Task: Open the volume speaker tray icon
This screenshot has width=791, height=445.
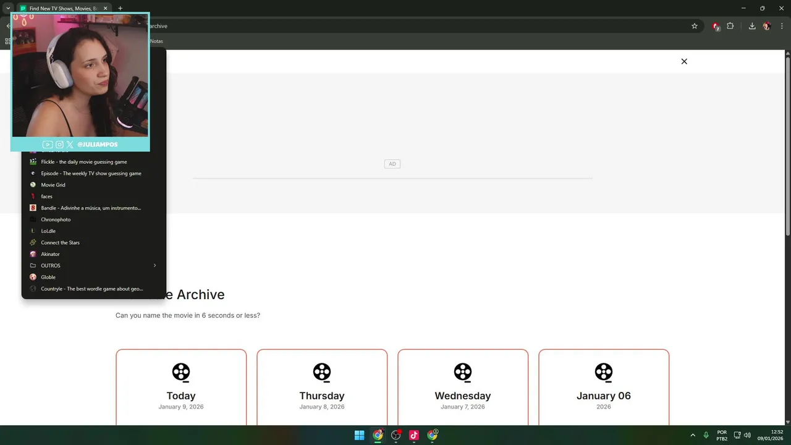Action: [x=747, y=435]
